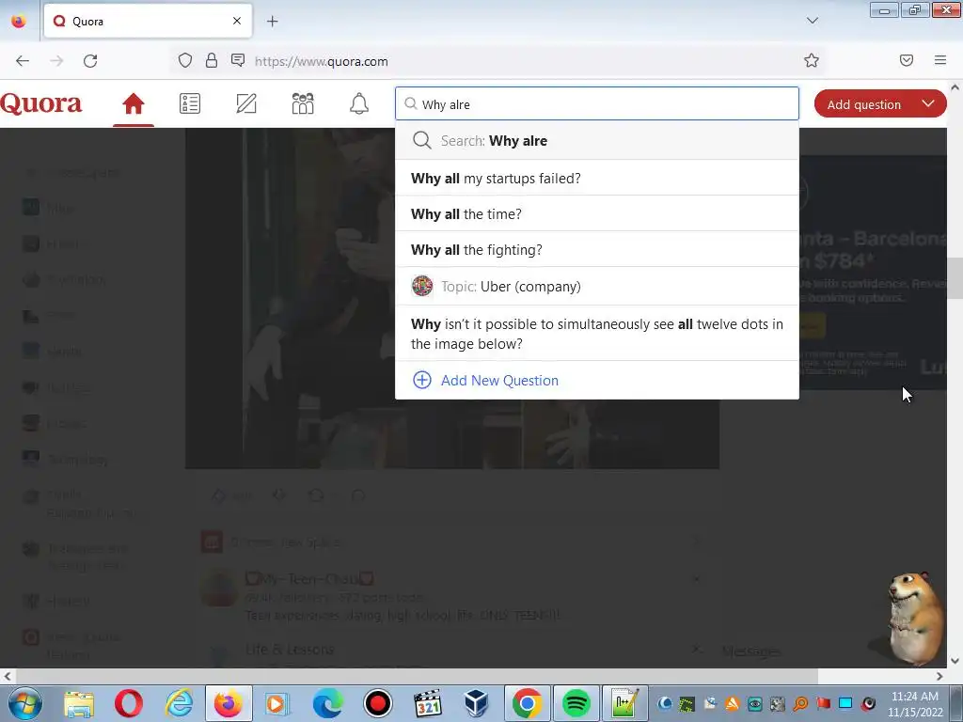The width and height of the screenshot is (963, 722).
Task: Expand the Add question dropdown arrow
Action: click(x=928, y=103)
